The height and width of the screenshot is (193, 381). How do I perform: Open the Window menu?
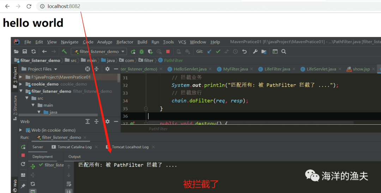(198, 42)
